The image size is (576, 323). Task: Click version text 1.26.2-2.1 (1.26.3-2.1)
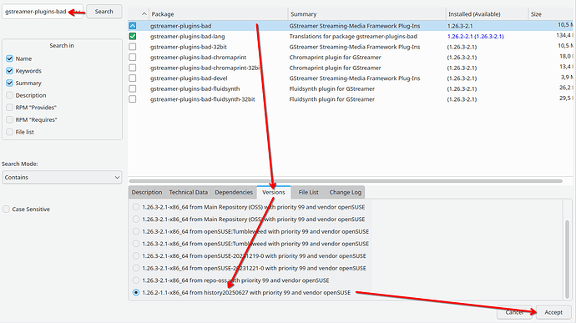coord(475,37)
